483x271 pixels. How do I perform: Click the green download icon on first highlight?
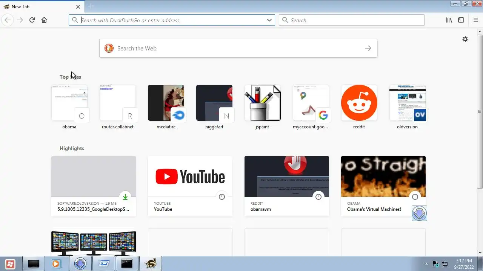(125, 197)
